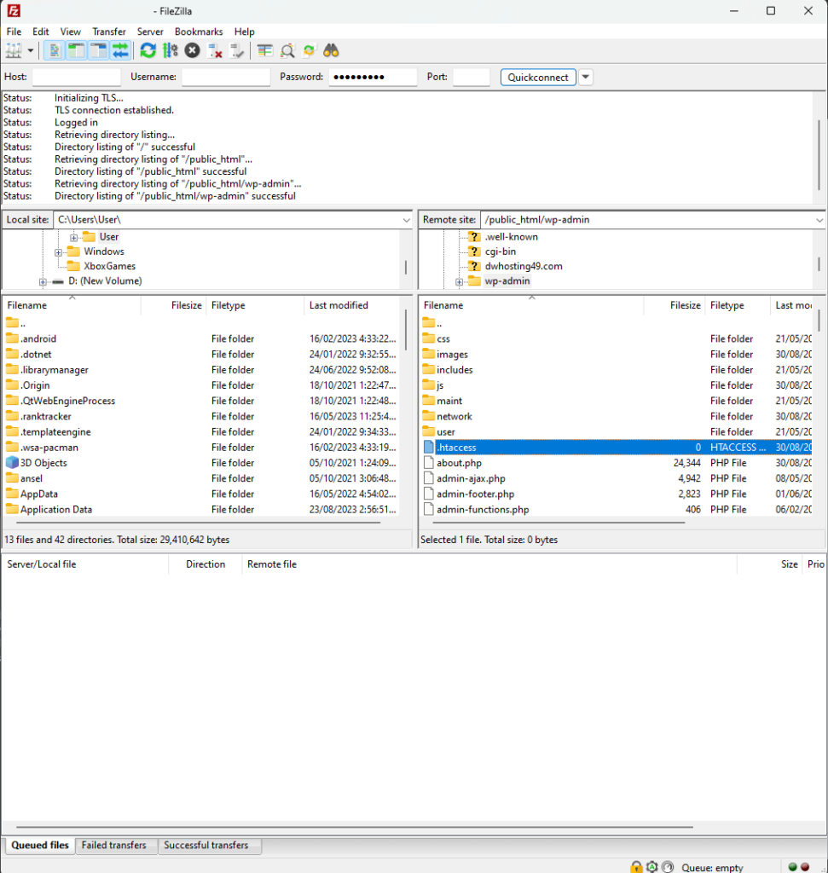Viewport: 828px width, 873px height.
Task: Reconnect to the last server
Action: 237,50
